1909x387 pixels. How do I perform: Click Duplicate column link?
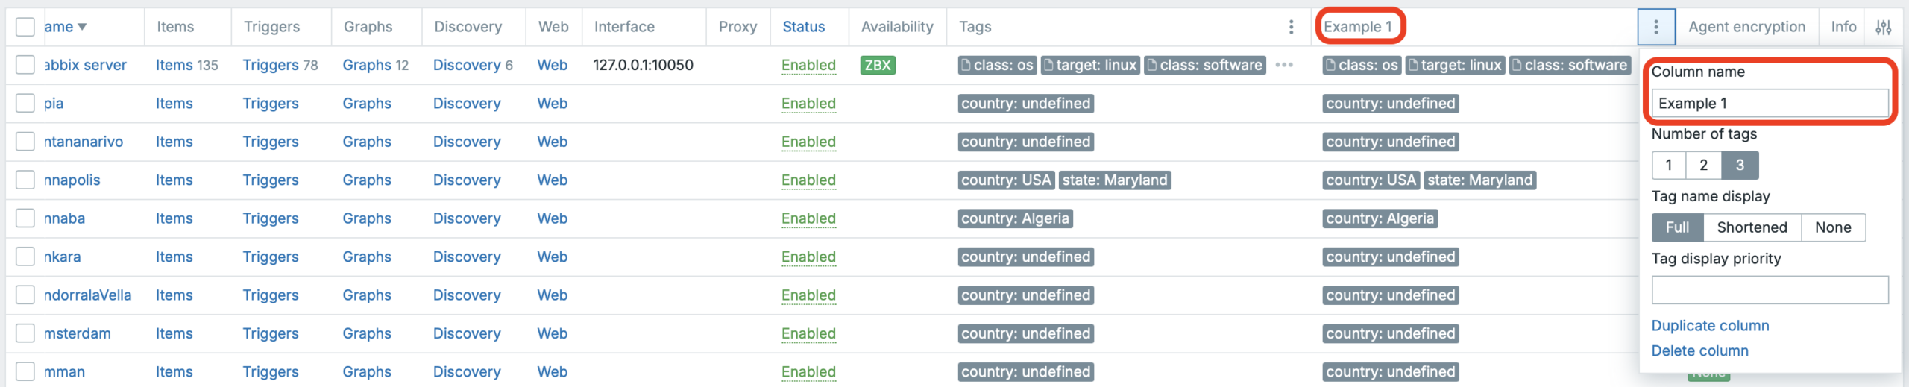[1710, 326]
